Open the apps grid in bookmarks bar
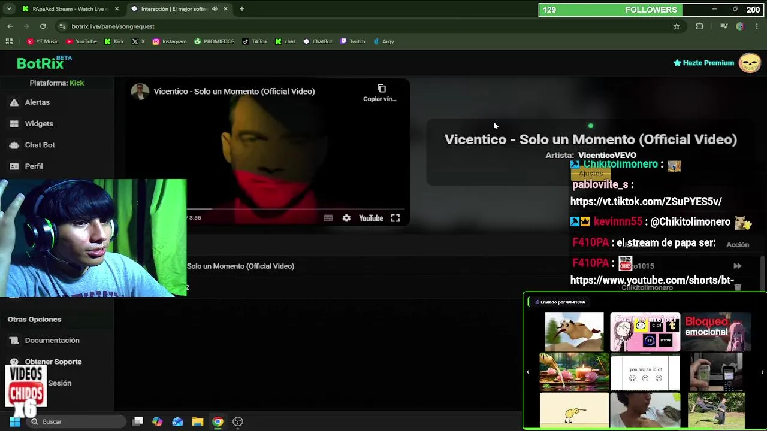 pos(9,41)
